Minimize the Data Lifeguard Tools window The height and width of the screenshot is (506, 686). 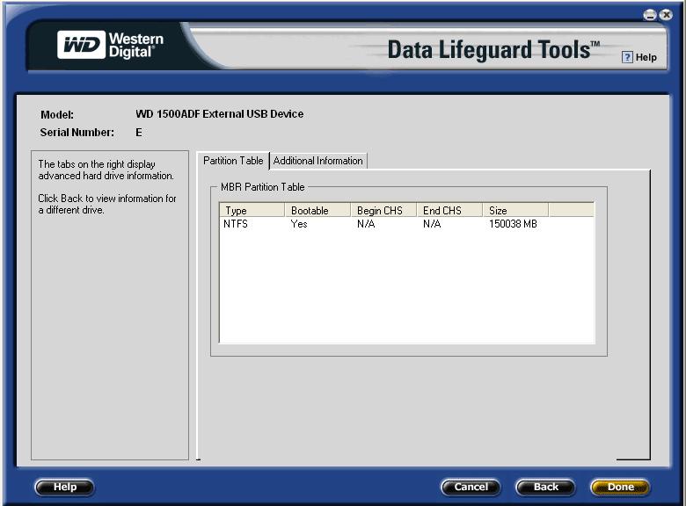coord(650,15)
